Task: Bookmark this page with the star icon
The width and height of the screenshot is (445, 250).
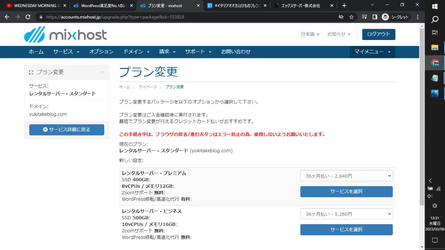Action: [x=351, y=17]
